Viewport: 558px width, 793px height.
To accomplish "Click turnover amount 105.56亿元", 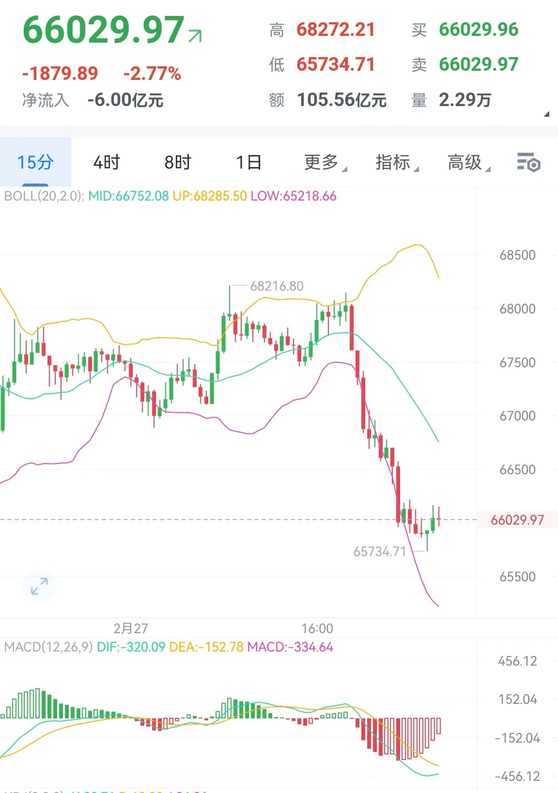I will pos(341,100).
